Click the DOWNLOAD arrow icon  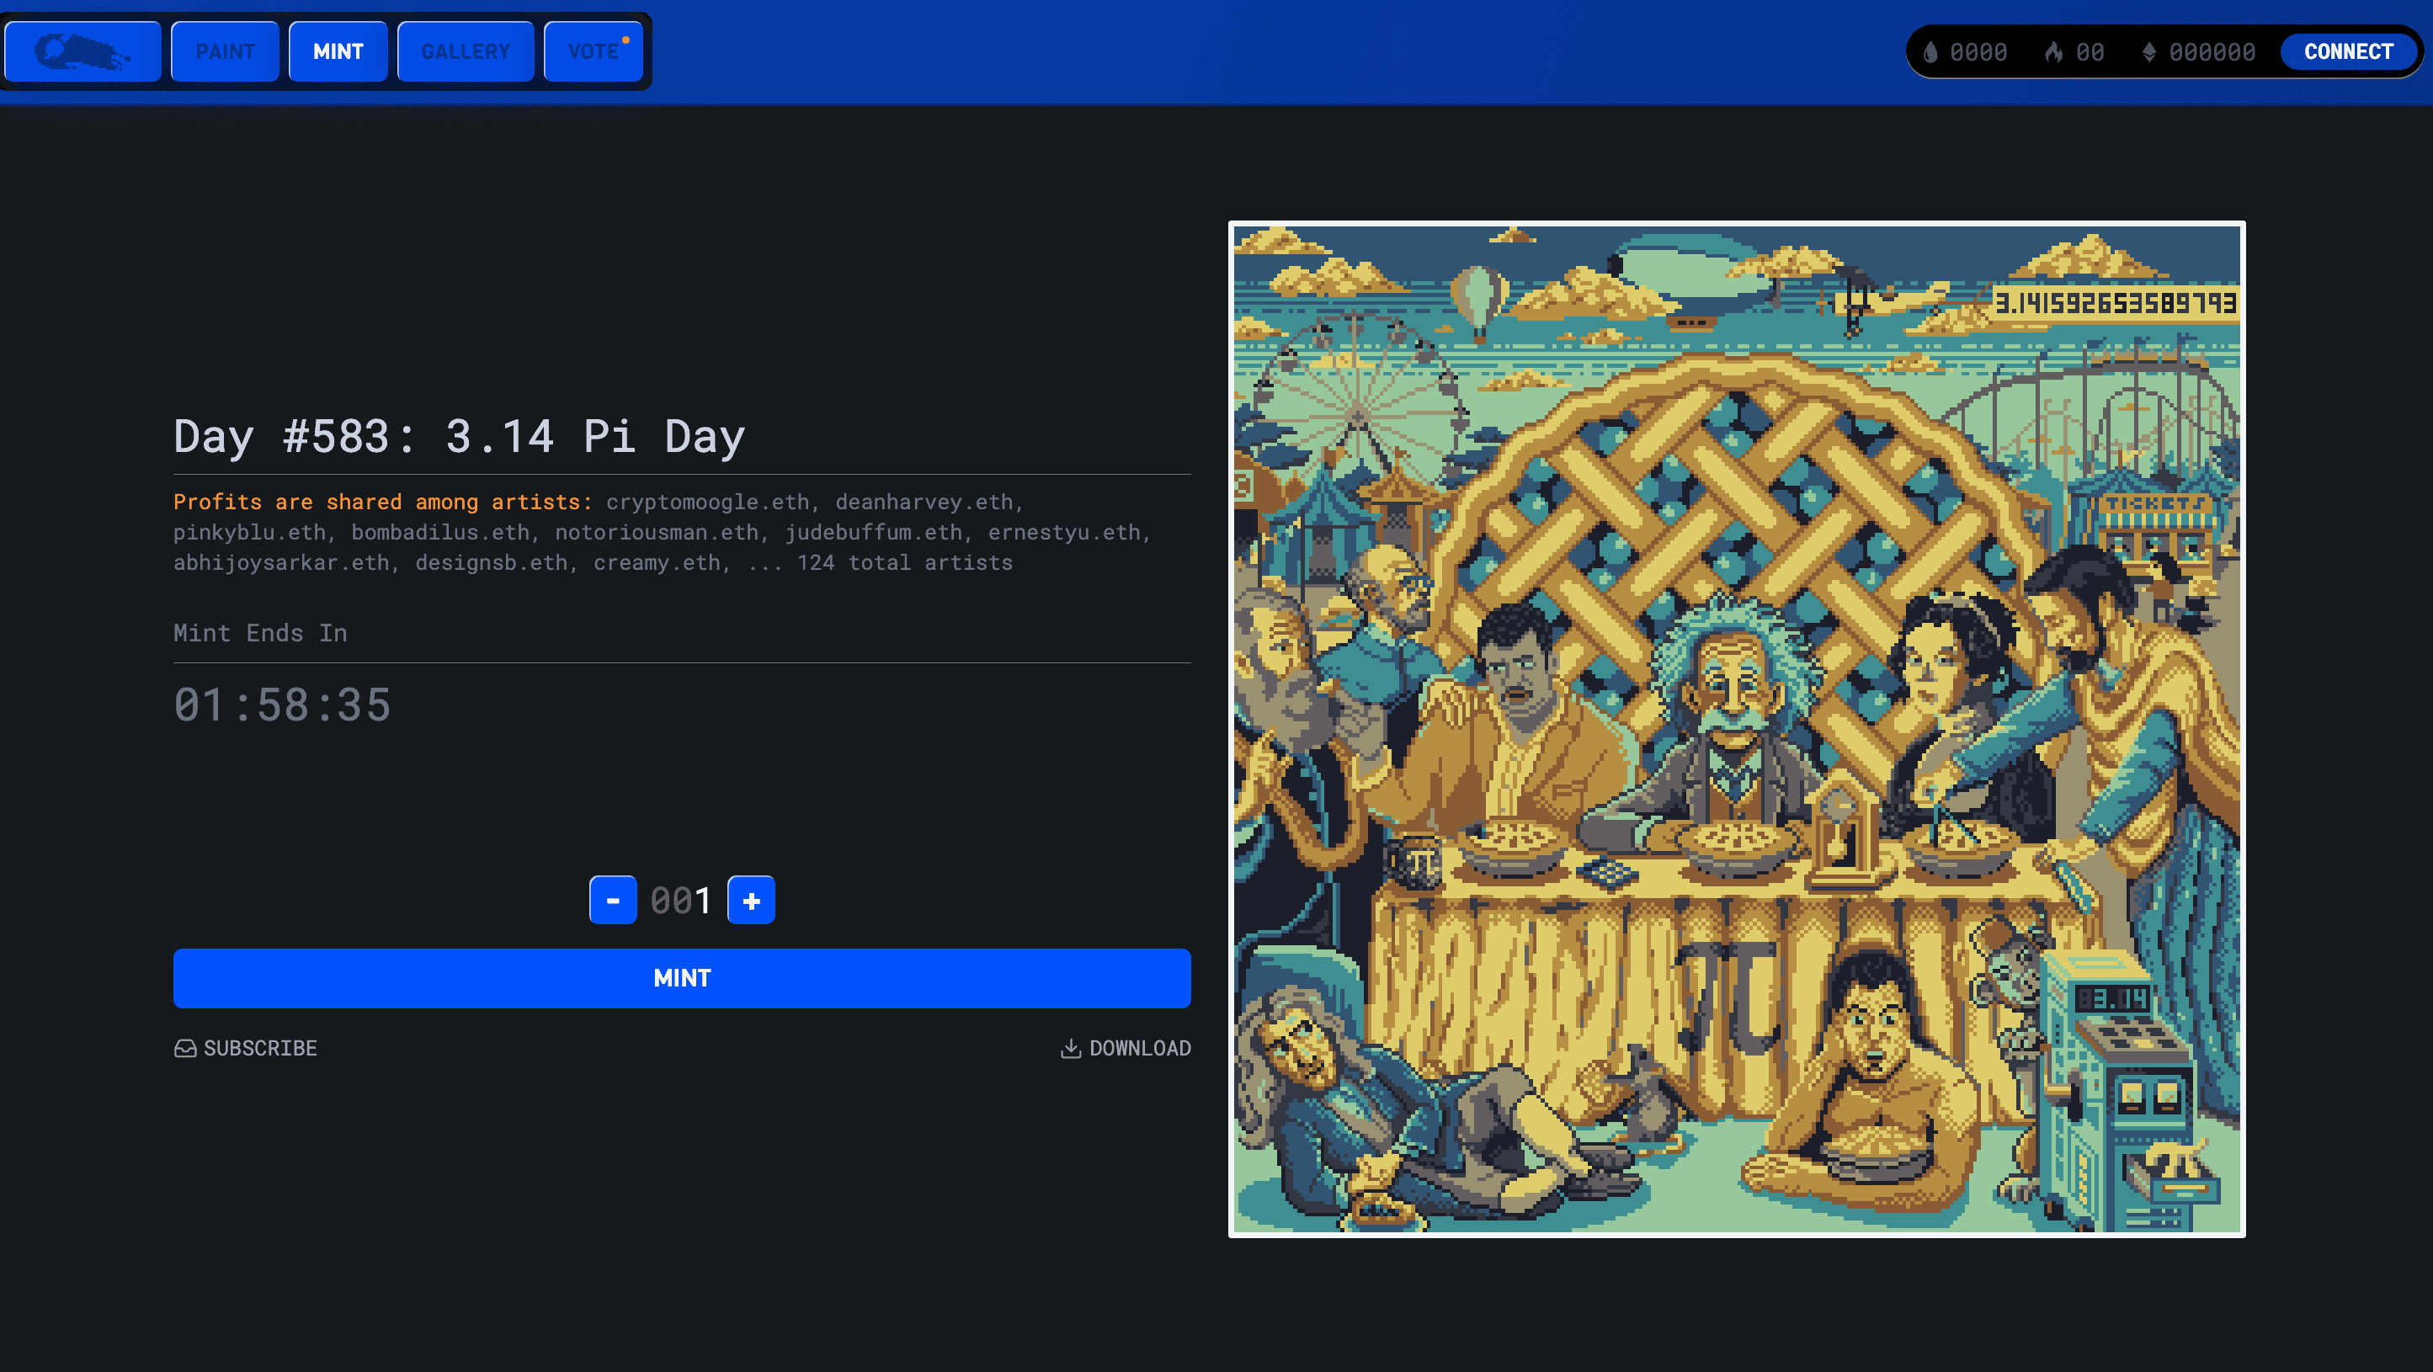pos(1070,1048)
